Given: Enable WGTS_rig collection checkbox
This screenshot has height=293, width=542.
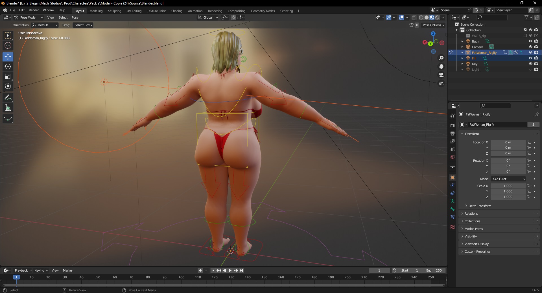Looking at the screenshot, I should tap(525, 35).
